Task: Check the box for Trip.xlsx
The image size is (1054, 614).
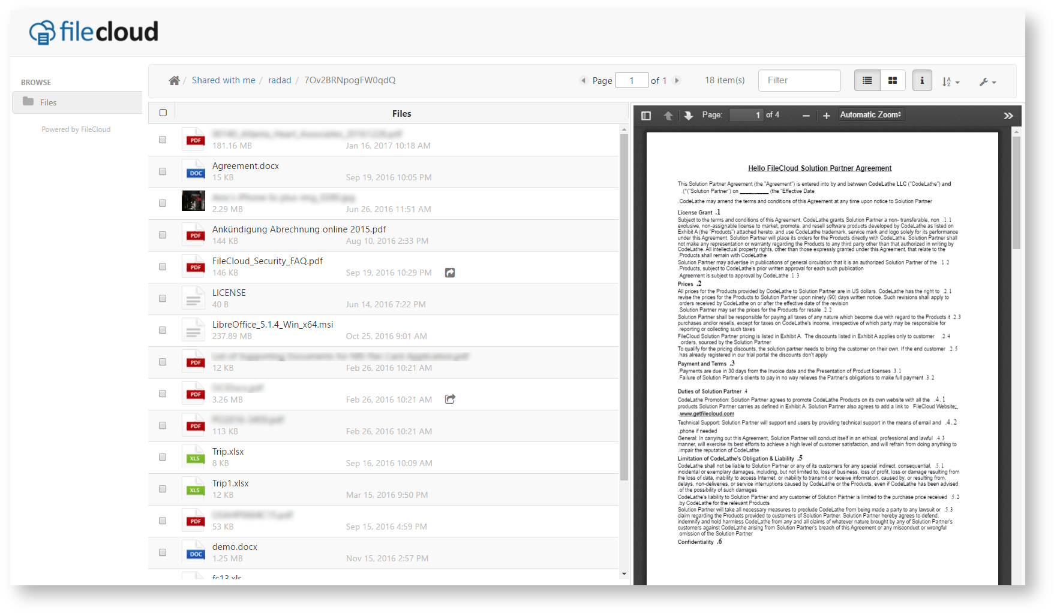Action: [x=163, y=457]
